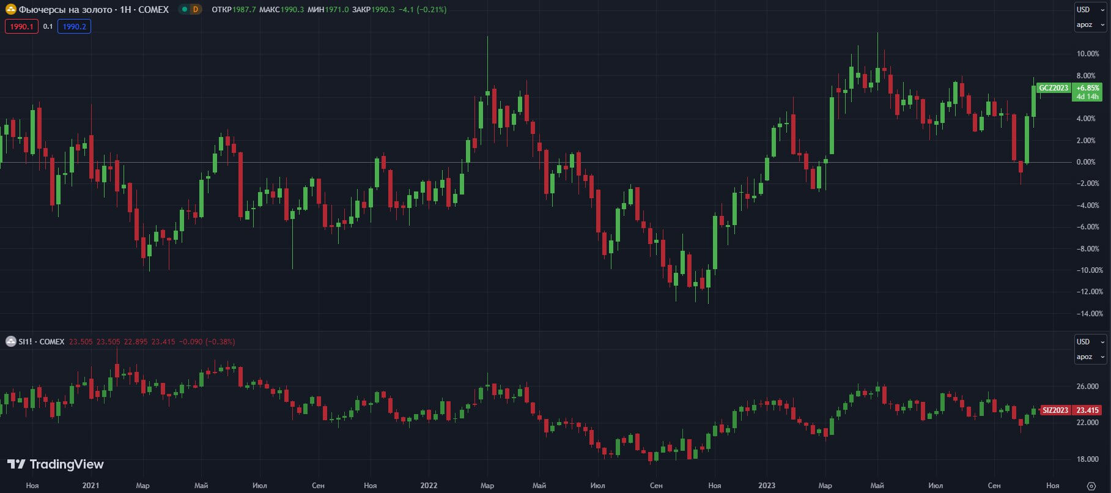Open USD currency dropdown in gold pane
The height and width of the screenshot is (493, 1111).
click(x=1091, y=10)
